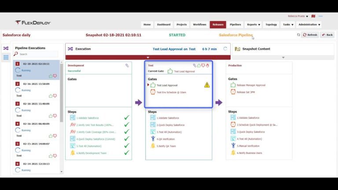Approve Test stage with thumbs-up icon

click(199, 66)
